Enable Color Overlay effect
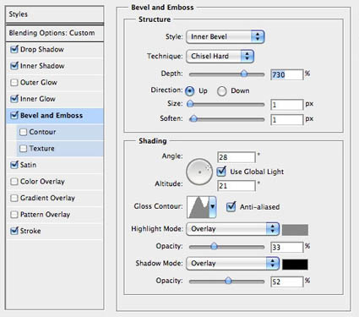This screenshot has width=359, height=317. tap(14, 182)
